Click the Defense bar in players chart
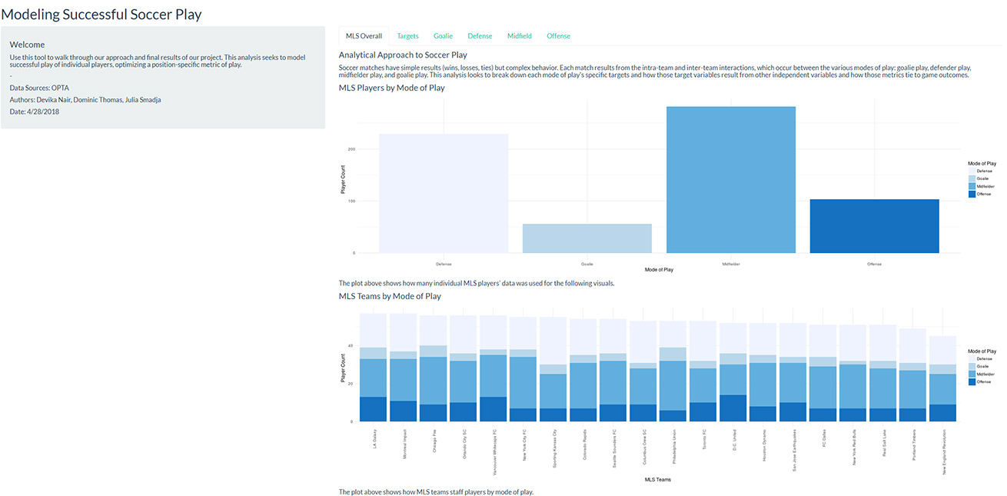 (x=444, y=193)
